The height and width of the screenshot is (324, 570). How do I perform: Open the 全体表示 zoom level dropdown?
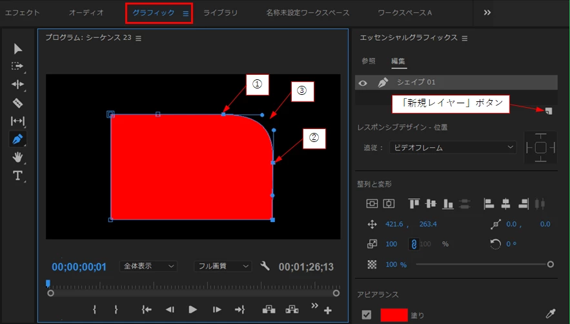coord(148,266)
